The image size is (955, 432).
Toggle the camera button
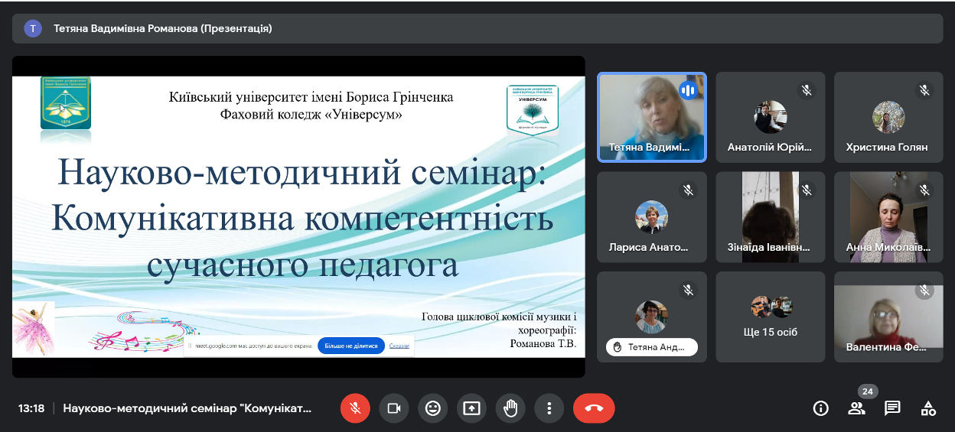(394, 408)
